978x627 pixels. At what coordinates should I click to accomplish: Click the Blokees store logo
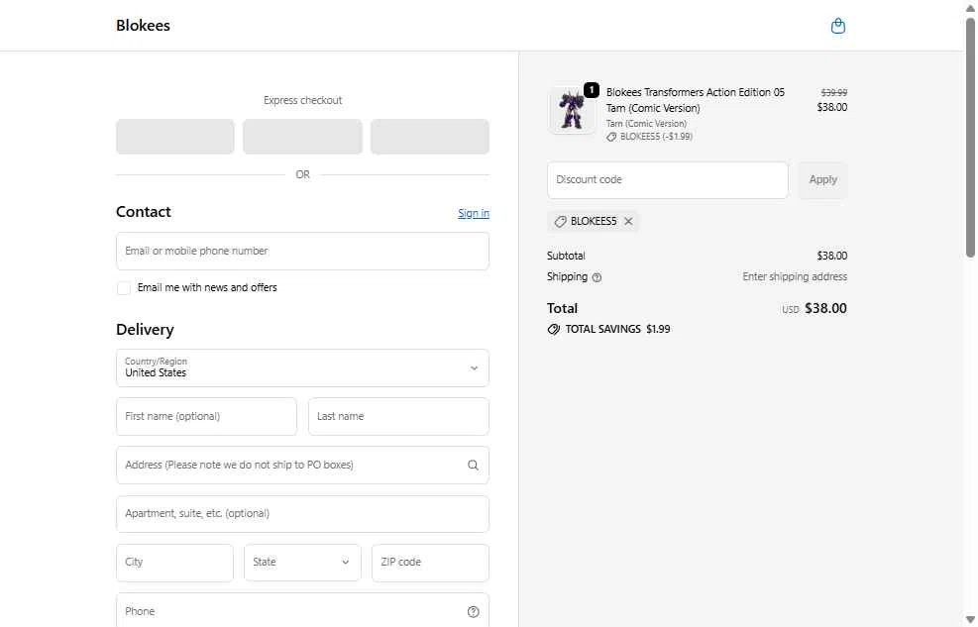point(143,26)
